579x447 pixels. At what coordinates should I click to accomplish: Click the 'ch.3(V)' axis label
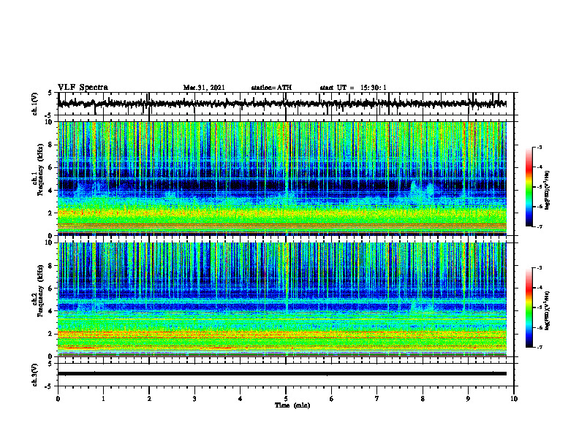[35, 375]
